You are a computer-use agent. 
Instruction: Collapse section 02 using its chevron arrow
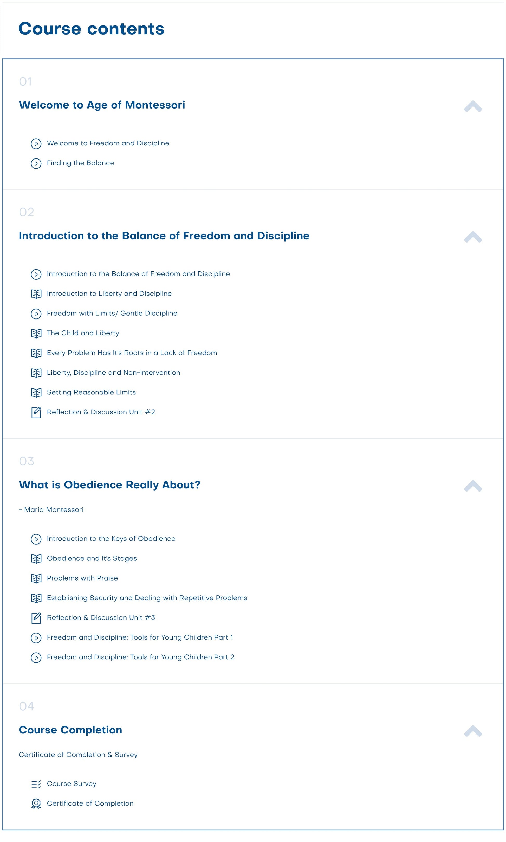pyautogui.click(x=473, y=237)
